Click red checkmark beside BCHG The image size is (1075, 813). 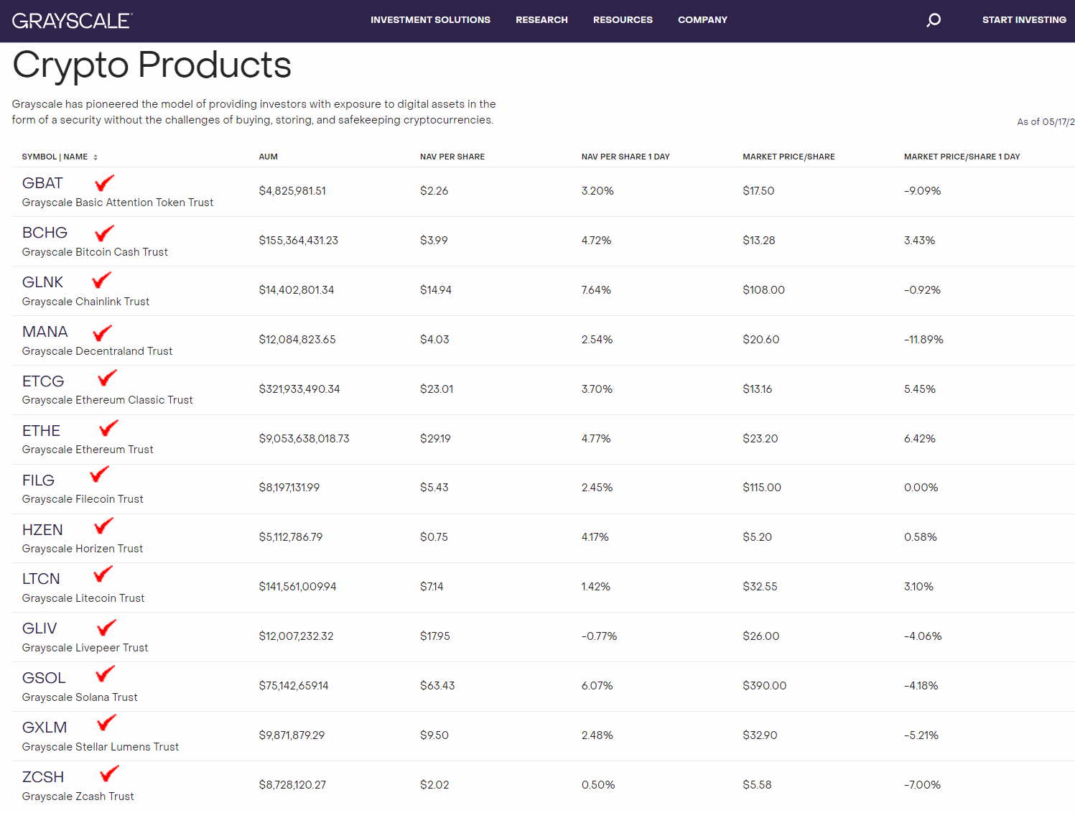tap(104, 233)
